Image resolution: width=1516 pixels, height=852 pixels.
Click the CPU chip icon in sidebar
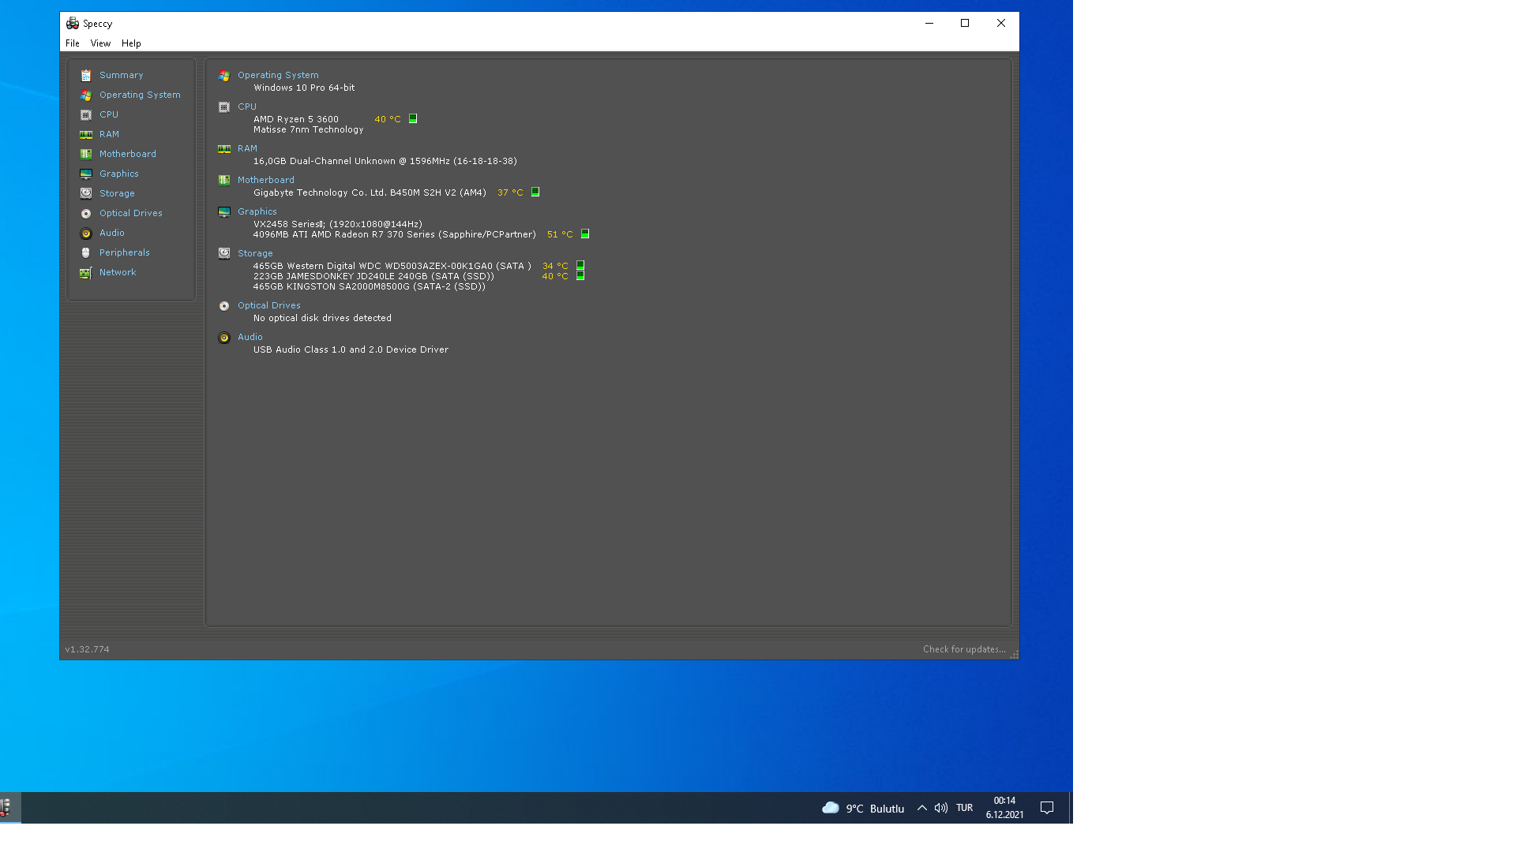click(86, 115)
